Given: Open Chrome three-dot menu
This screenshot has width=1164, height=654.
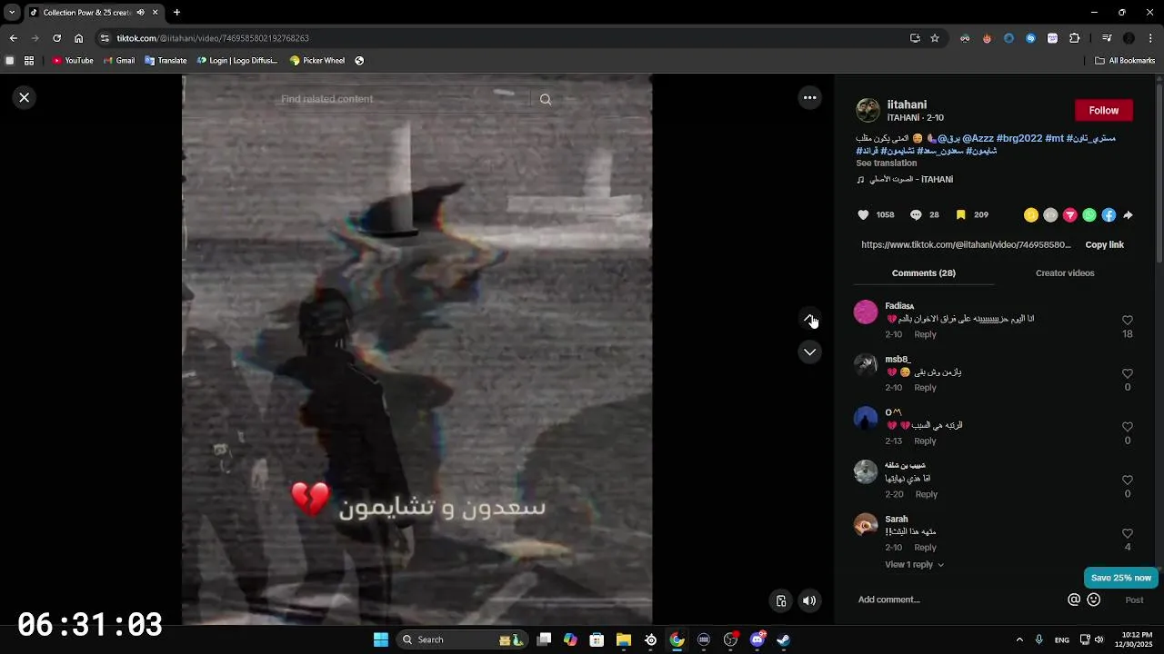Looking at the screenshot, I should tap(1151, 38).
